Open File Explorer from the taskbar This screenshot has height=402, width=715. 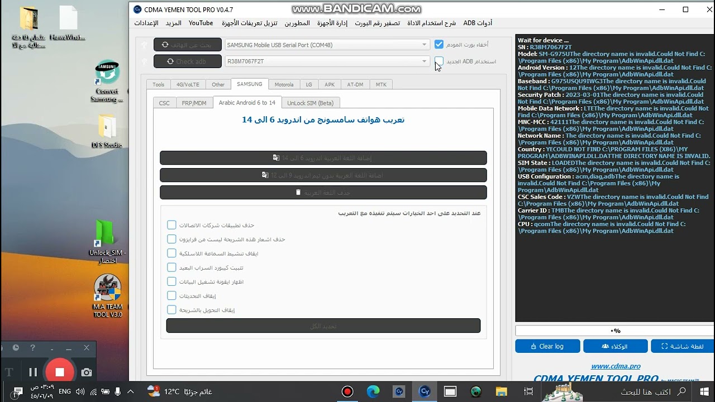[x=502, y=391]
